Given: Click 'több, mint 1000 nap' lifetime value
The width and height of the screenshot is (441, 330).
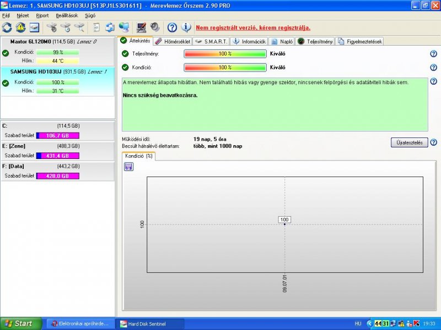Looking at the screenshot, I should (x=218, y=146).
